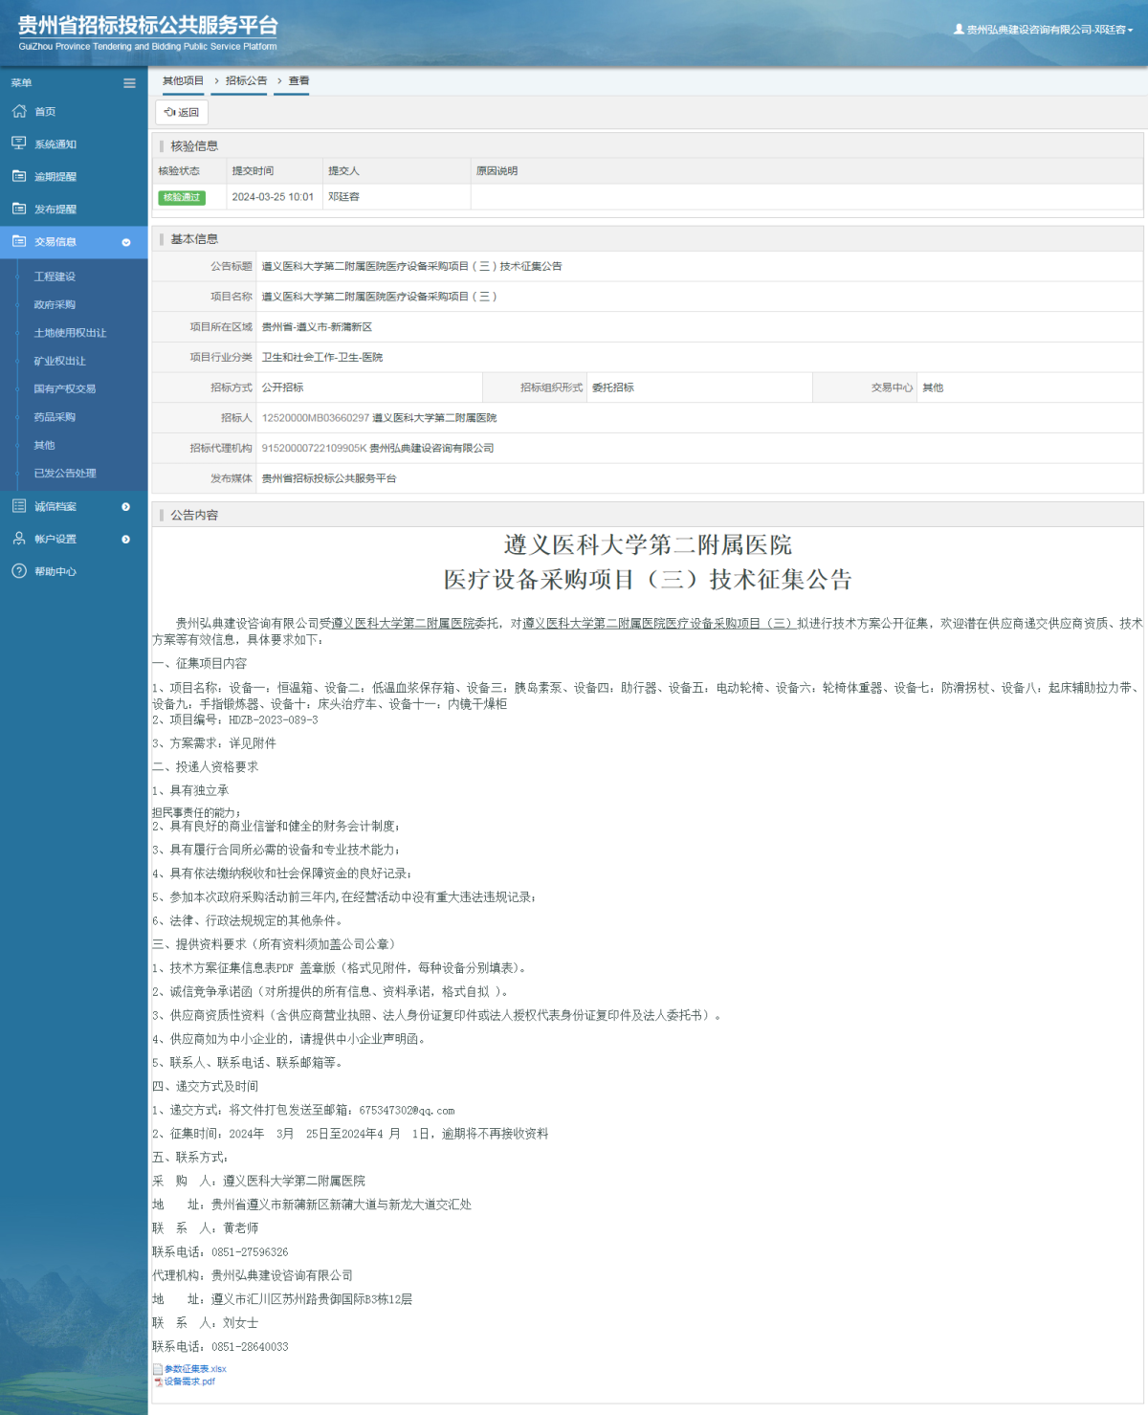
Task: Click the 系统通知 notification icon
Action: click(19, 143)
